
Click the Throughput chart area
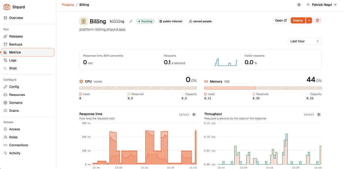(269, 144)
